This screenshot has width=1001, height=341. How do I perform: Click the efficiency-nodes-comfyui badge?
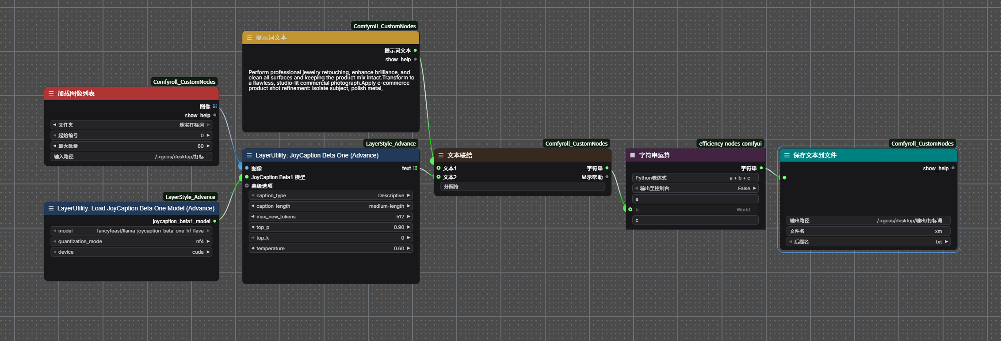(x=730, y=143)
